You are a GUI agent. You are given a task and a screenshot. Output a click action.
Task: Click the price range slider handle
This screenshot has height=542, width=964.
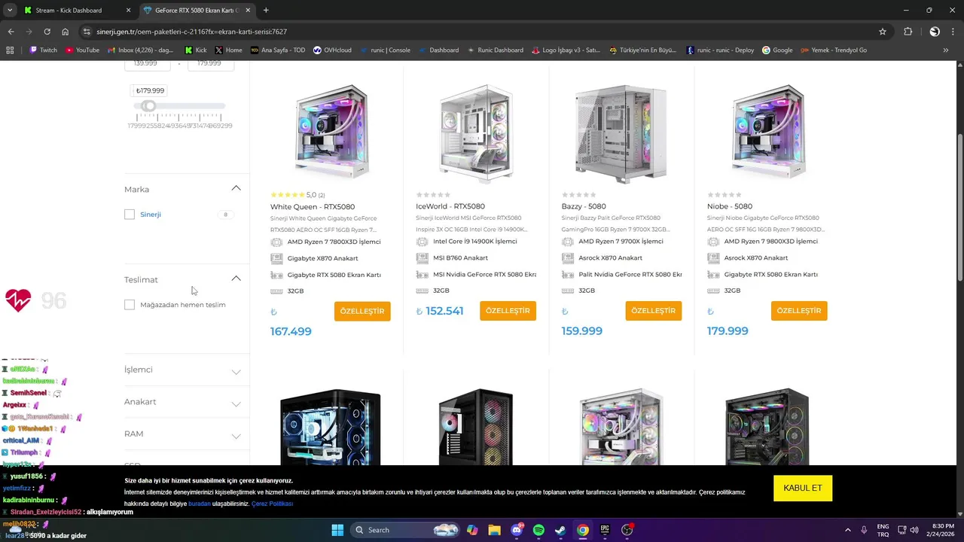[148, 106]
